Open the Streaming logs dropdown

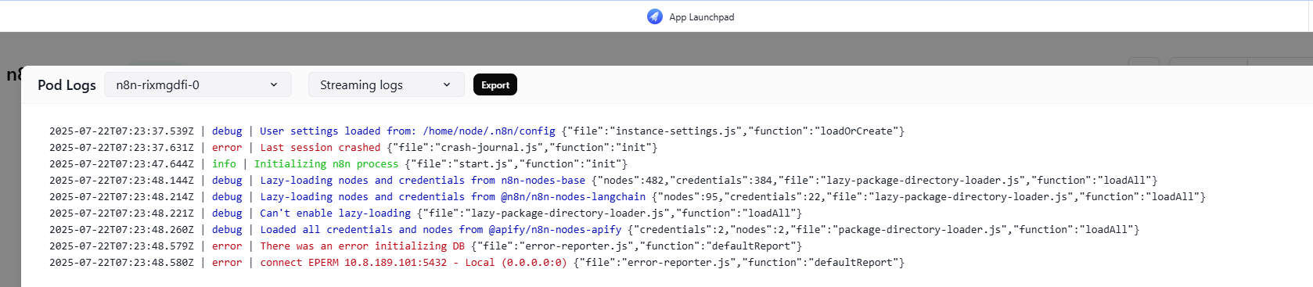pyautogui.click(x=387, y=84)
